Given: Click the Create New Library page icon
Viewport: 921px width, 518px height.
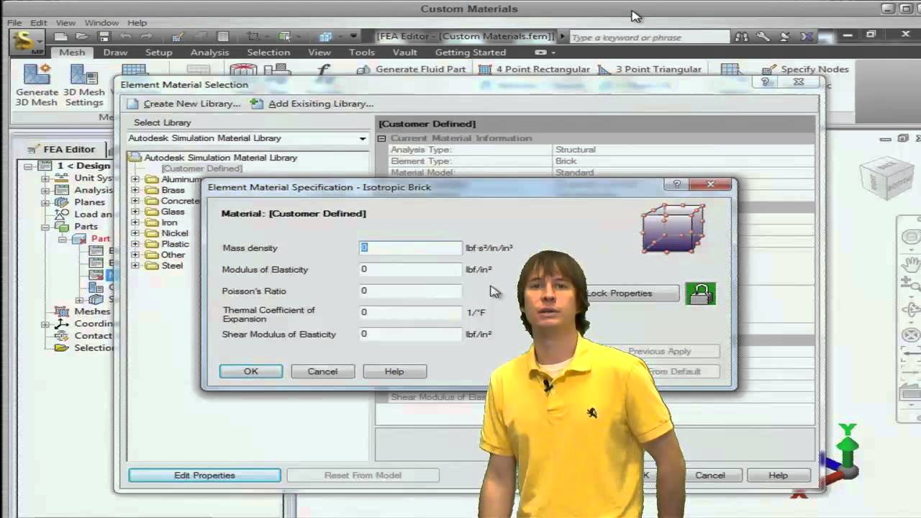Looking at the screenshot, I should (133, 104).
